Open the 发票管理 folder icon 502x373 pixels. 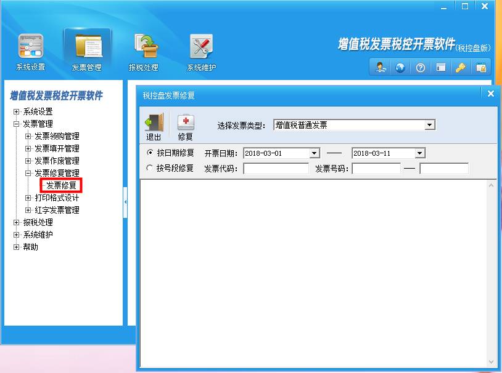(88, 47)
